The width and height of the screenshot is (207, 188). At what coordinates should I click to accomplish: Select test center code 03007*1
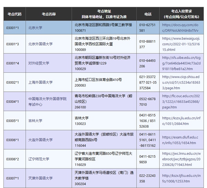coord(12,178)
